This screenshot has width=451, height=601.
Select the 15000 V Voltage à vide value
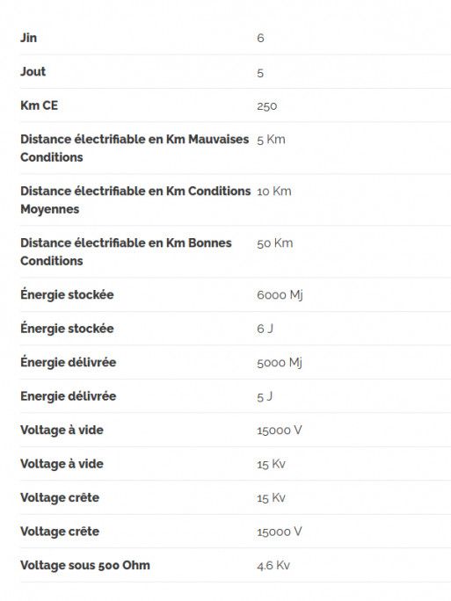pyautogui.click(x=280, y=430)
